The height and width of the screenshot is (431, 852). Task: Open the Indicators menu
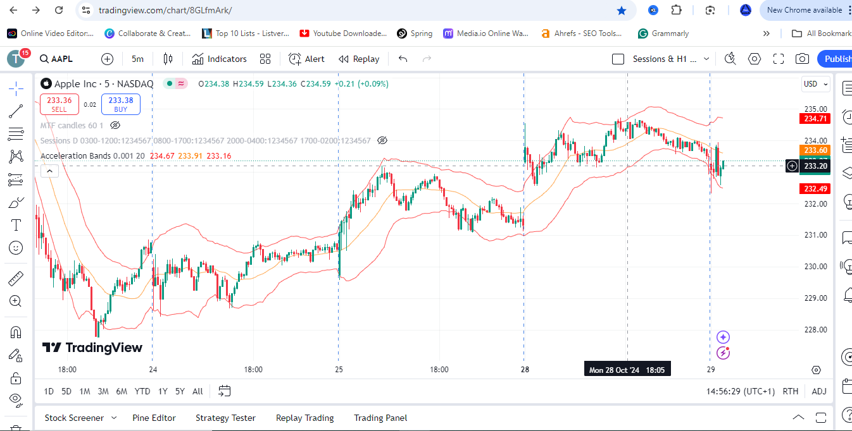pos(220,59)
